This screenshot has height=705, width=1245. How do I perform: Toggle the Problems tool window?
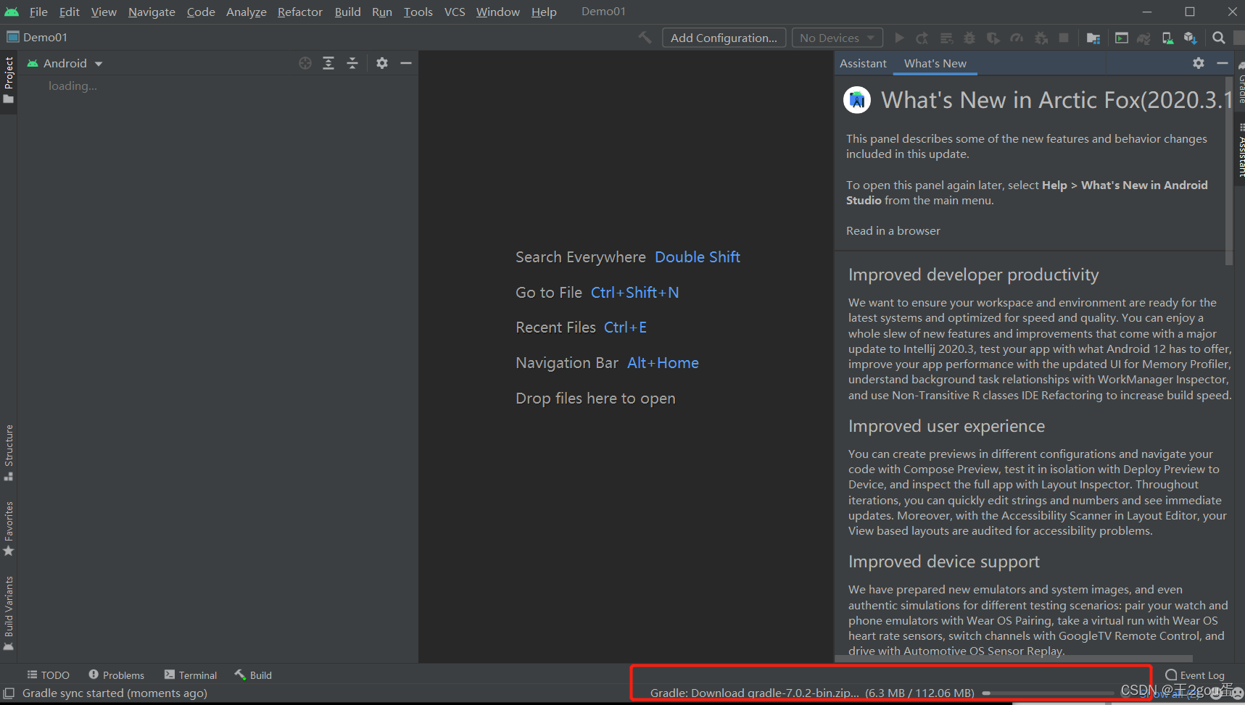(117, 675)
